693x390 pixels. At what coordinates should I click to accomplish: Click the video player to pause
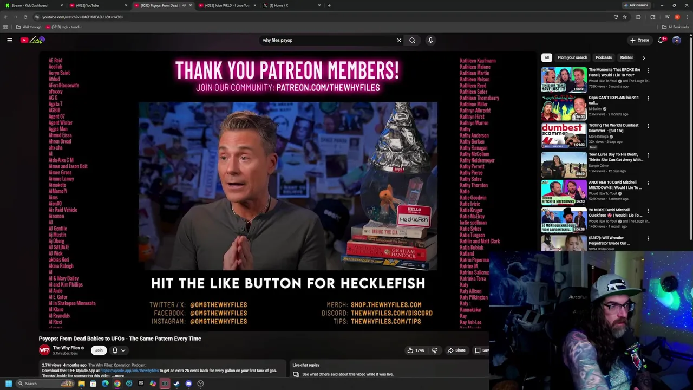287,191
